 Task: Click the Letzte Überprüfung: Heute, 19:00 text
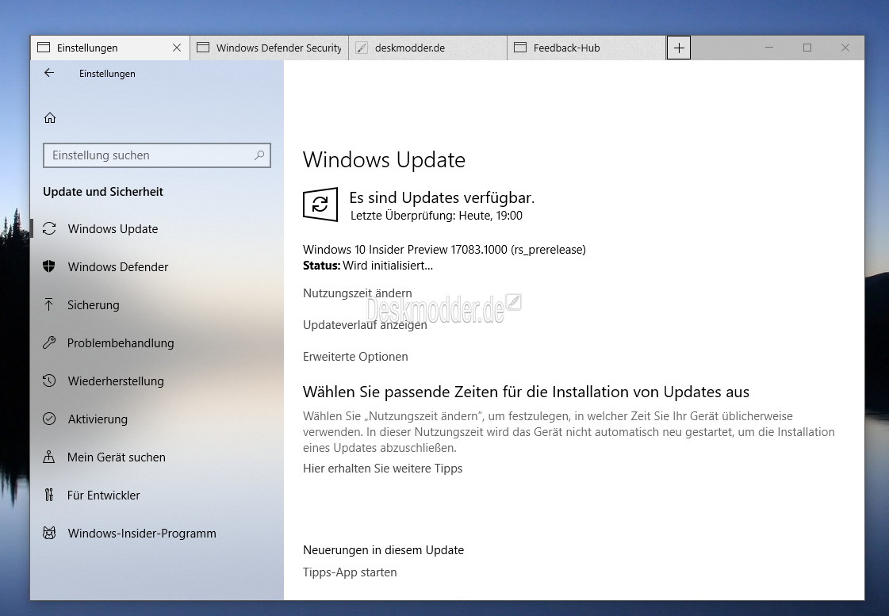[436, 216]
